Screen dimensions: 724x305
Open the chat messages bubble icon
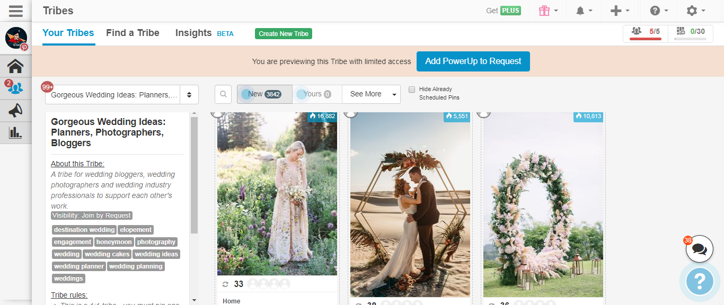pos(699,249)
